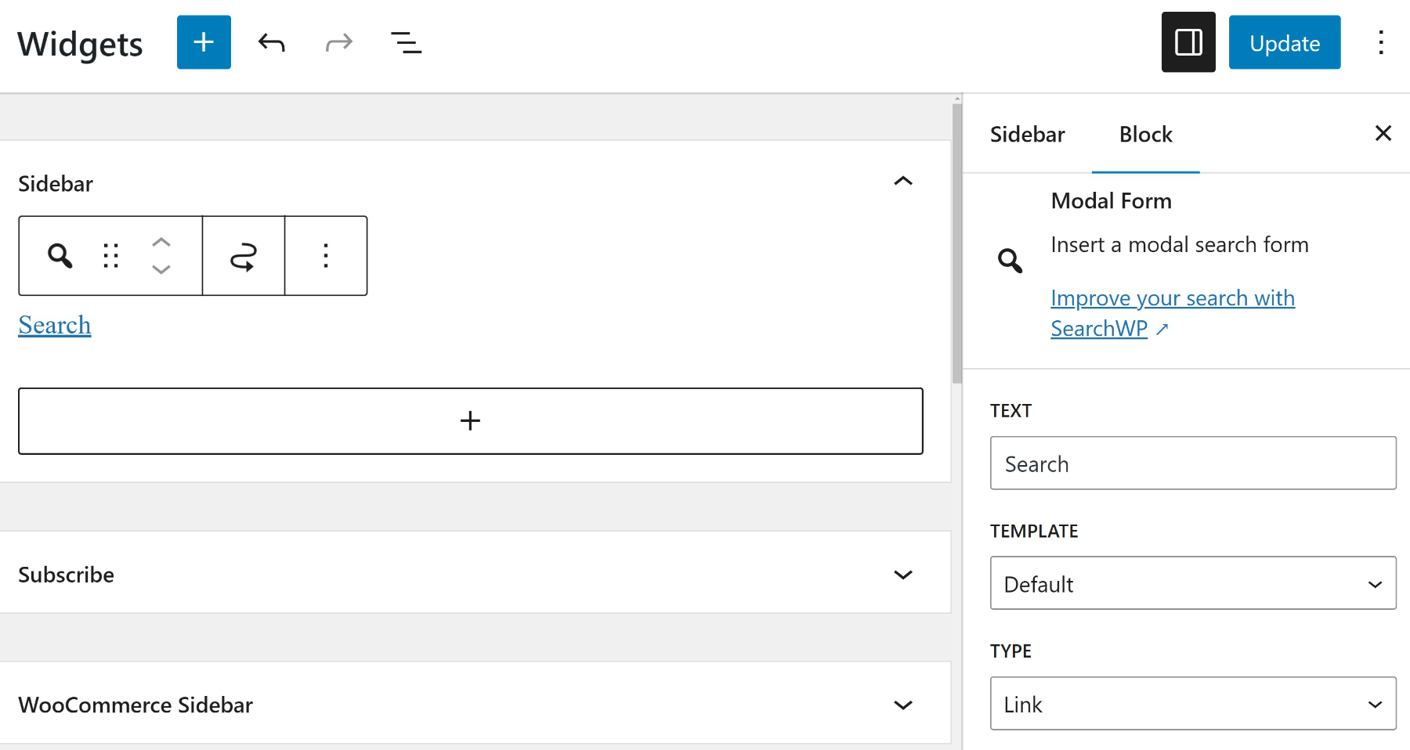1410x750 pixels.
Task: Select the Block tab
Action: coord(1145,135)
